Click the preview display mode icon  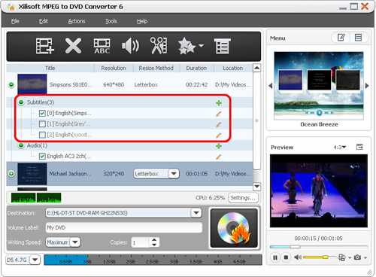tap(341, 257)
